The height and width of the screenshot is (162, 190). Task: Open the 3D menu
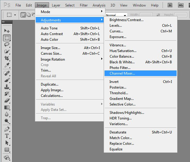tap(113, 5)
